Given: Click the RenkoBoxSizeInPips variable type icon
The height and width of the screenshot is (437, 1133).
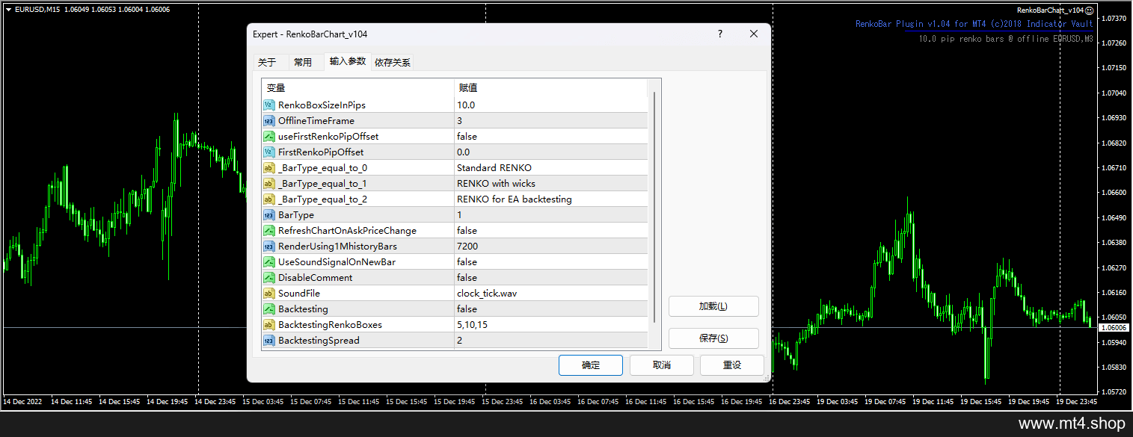Looking at the screenshot, I should point(269,105).
